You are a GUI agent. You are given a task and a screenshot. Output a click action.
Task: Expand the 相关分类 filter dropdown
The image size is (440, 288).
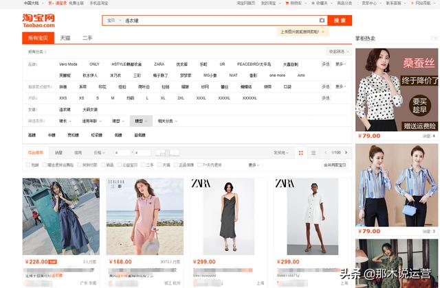(x=168, y=121)
